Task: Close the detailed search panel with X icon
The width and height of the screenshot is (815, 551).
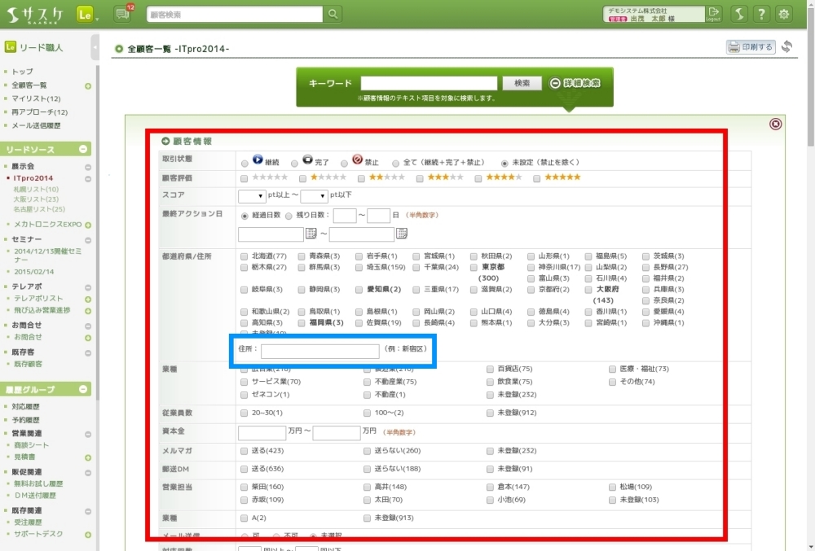Action: pos(775,125)
